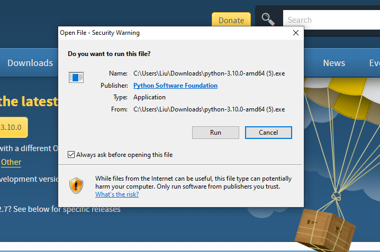Click 'Do you want to run this file?' heading

tap(109, 54)
